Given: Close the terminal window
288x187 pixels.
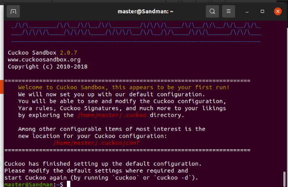Looking at the screenshot, I should tap(278, 11).
